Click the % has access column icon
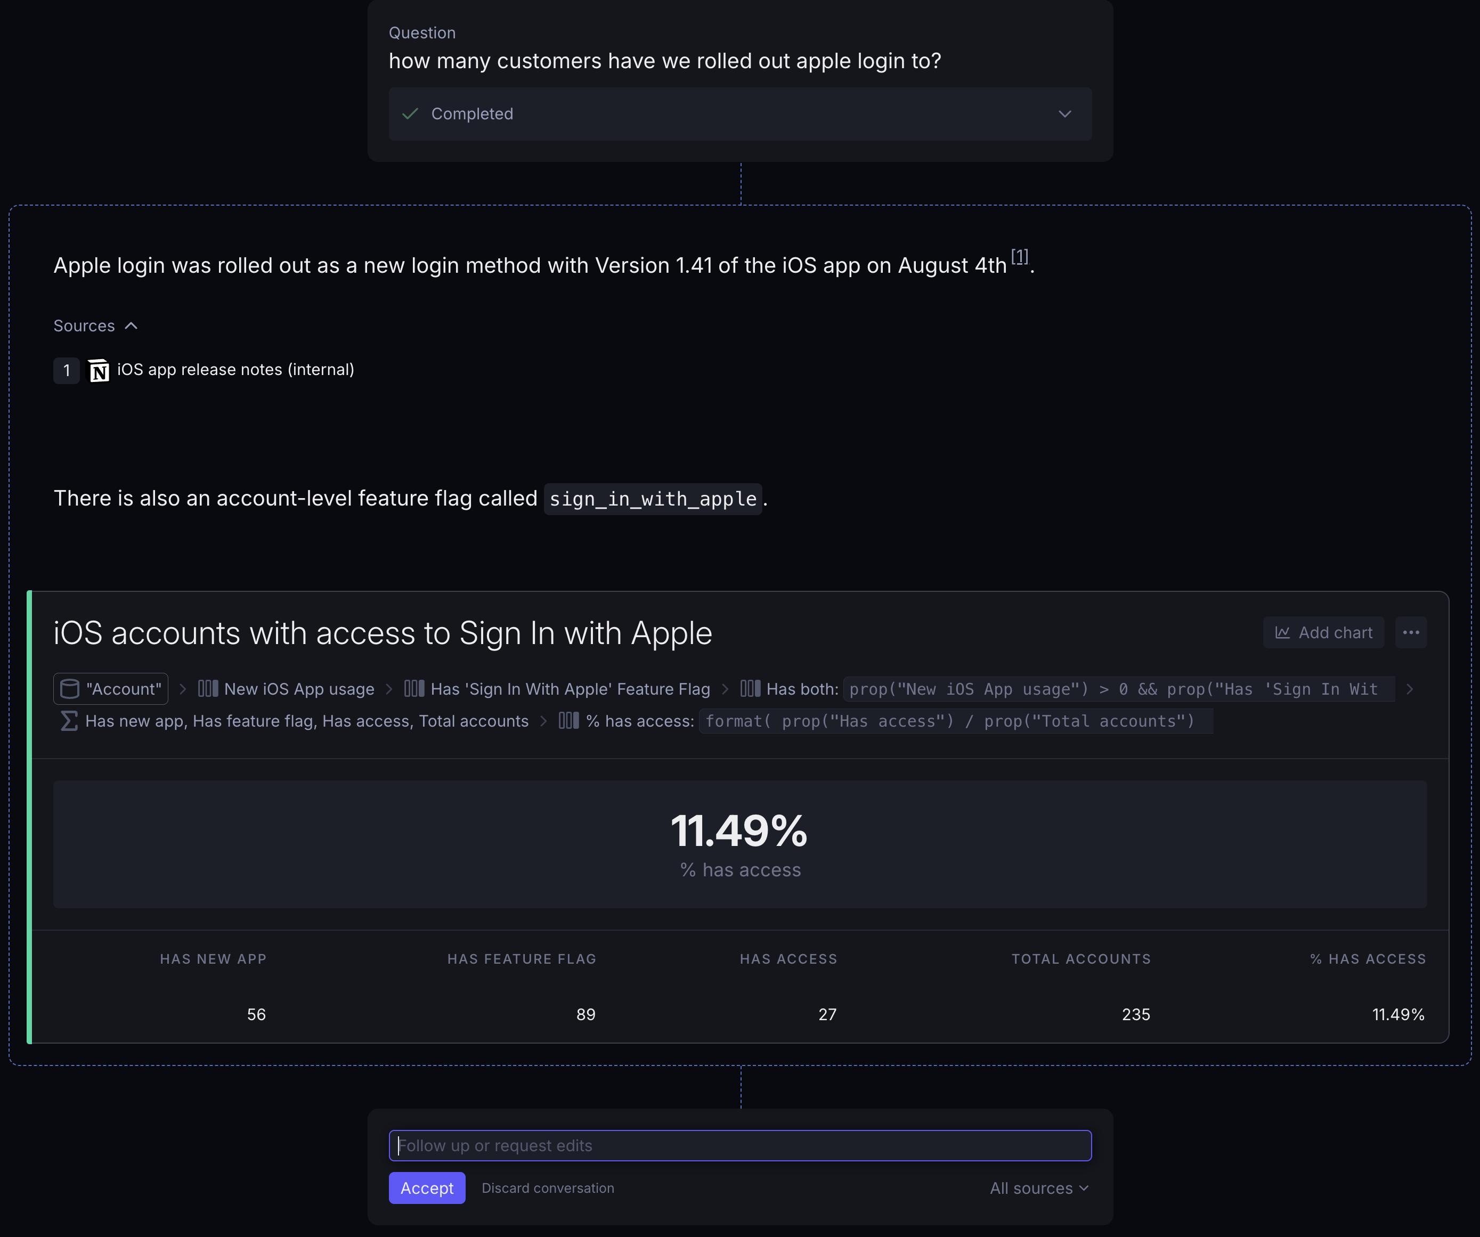 pos(569,721)
